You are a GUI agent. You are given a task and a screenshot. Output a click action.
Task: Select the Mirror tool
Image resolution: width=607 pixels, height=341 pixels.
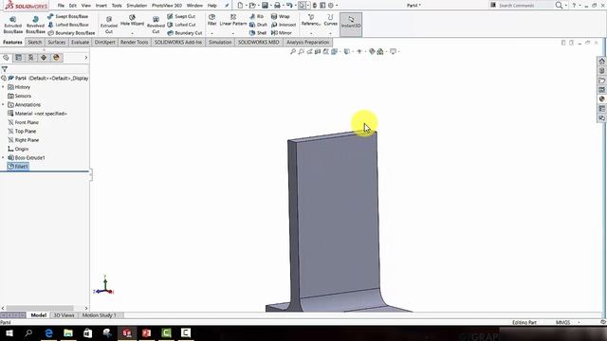[282, 33]
